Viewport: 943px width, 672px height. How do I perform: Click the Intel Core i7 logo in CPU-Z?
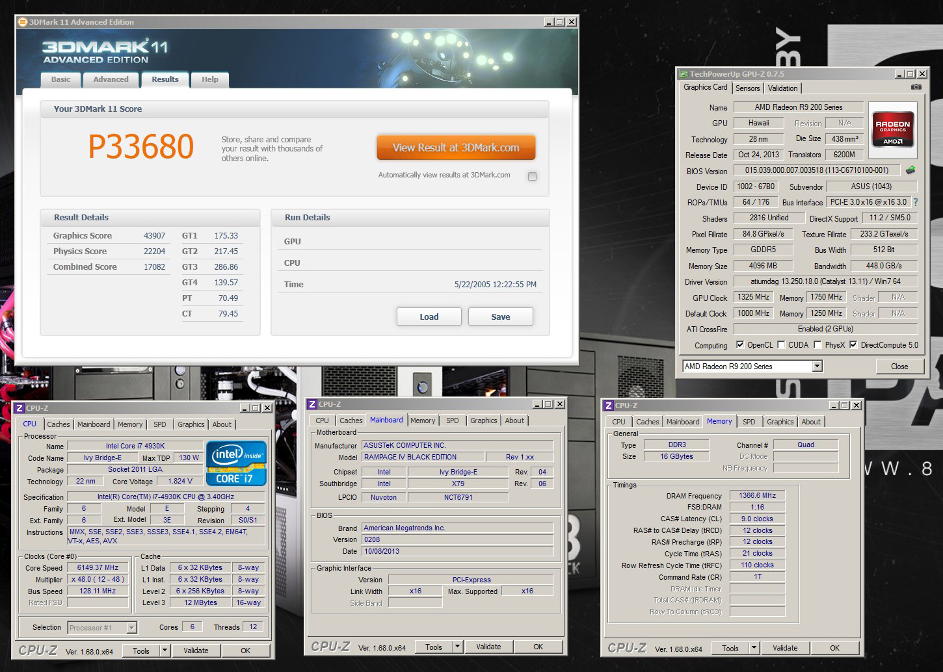click(x=236, y=463)
